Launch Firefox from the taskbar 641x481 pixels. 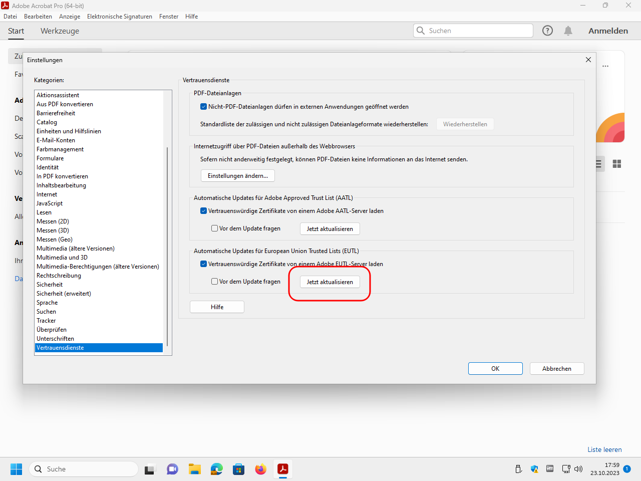click(x=260, y=469)
